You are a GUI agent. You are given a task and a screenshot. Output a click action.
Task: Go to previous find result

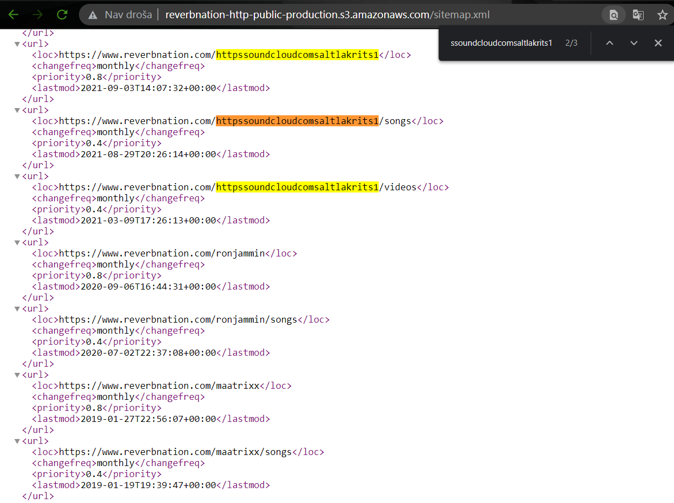click(x=609, y=43)
